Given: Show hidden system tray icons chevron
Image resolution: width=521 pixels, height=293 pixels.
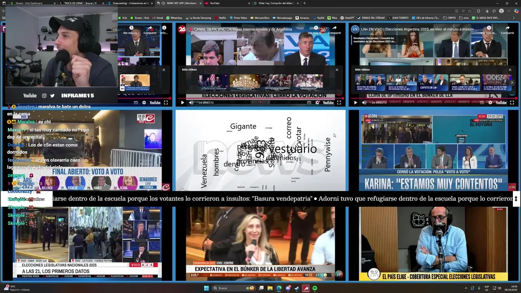Looking at the screenshot, I should pyautogui.click(x=466, y=288).
